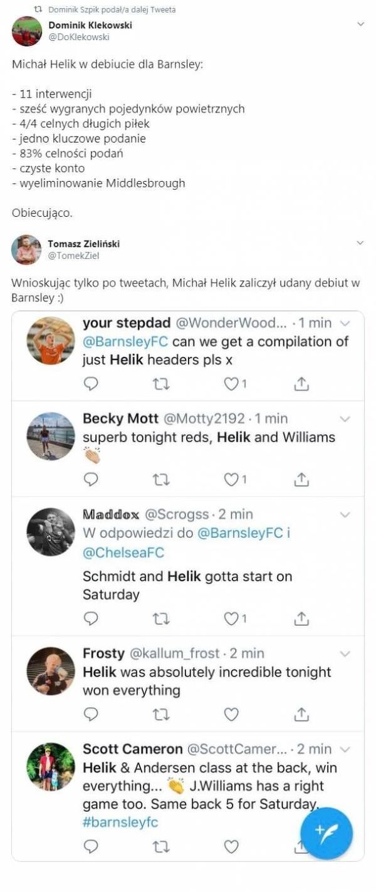
Task: Retweet Scott Cameron's tweet
Action: (x=161, y=846)
